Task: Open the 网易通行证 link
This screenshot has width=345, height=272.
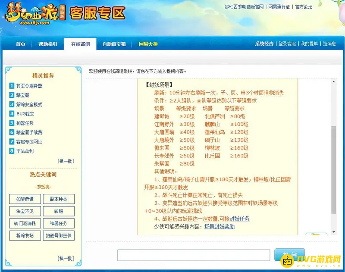Action: click(279, 7)
